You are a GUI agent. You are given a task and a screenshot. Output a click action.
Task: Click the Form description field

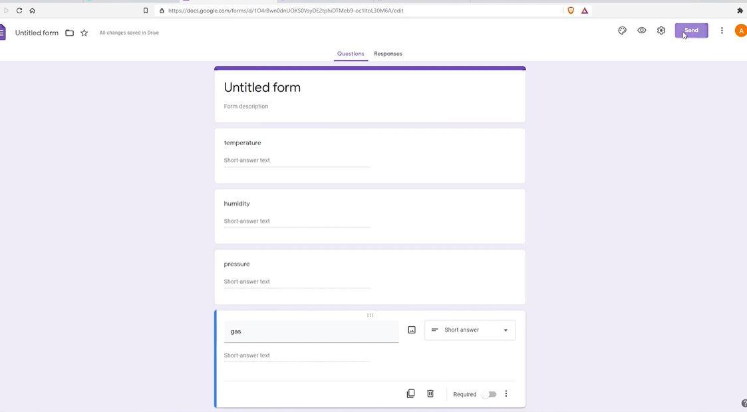click(370, 106)
